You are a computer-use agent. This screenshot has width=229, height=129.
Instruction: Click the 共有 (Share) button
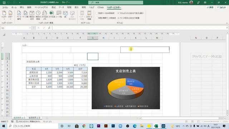210,7
